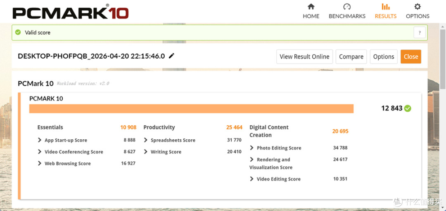
Task: Click View Result Online button
Action: pos(304,56)
